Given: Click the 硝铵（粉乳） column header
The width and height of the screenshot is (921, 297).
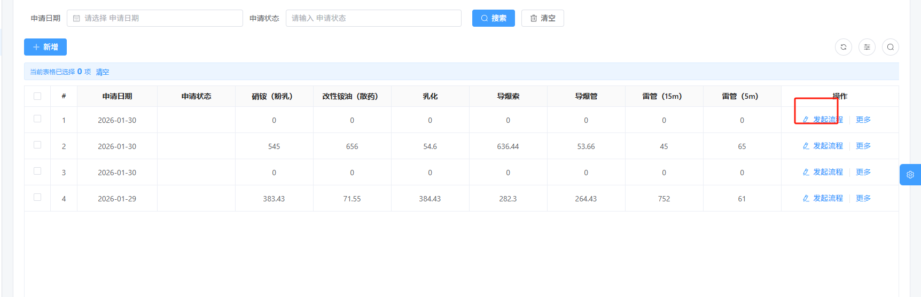Looking at the screenshot, I should click(274, 96).
